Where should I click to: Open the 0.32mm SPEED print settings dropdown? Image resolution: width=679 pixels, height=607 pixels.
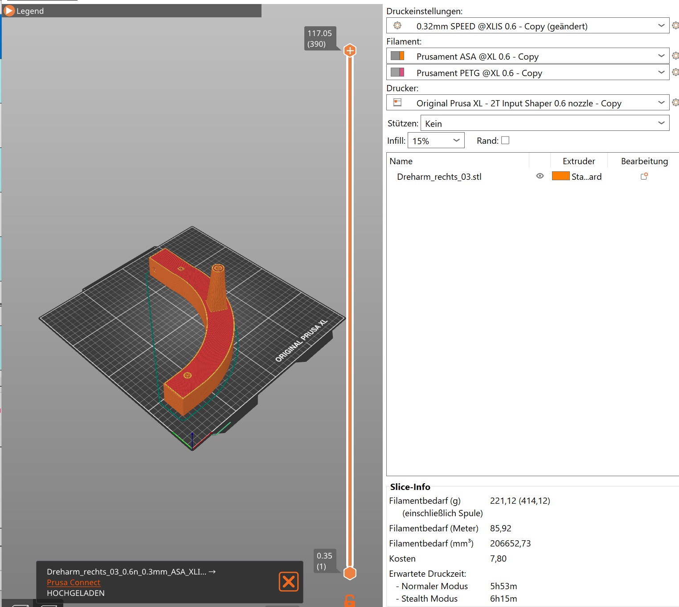(x=528, y=26)
